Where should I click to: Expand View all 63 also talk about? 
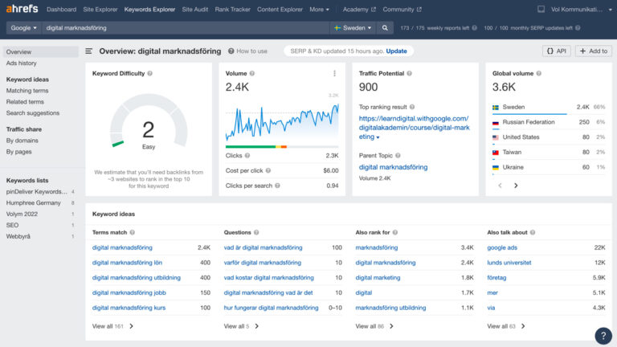506,326
